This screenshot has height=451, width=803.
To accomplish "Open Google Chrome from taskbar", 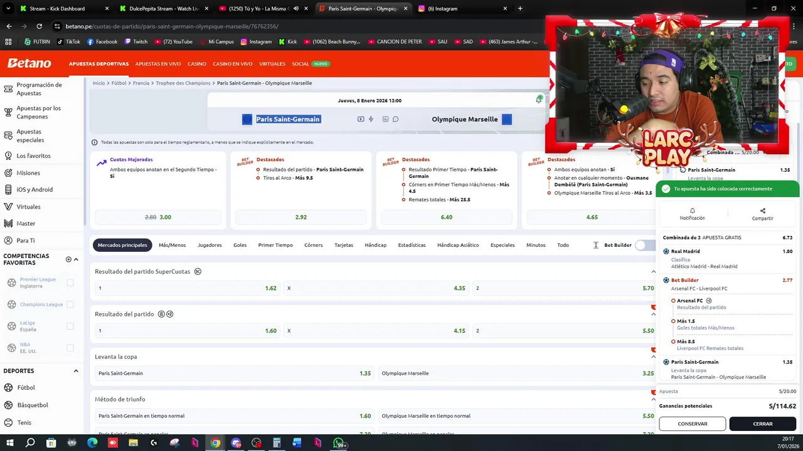I will click(215, 443).
